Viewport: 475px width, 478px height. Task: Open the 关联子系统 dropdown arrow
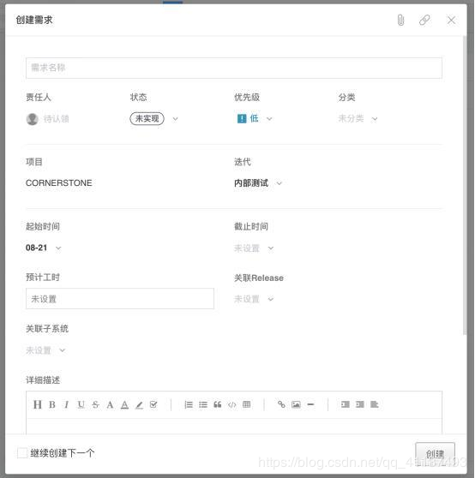click(63, 350)
